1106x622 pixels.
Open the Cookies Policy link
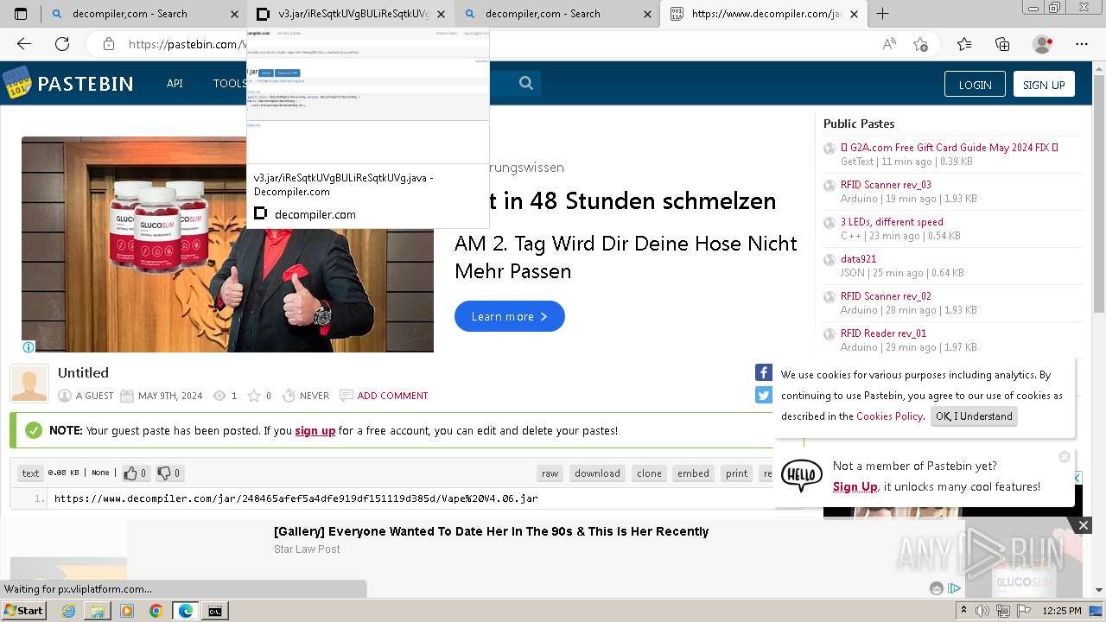889,416
